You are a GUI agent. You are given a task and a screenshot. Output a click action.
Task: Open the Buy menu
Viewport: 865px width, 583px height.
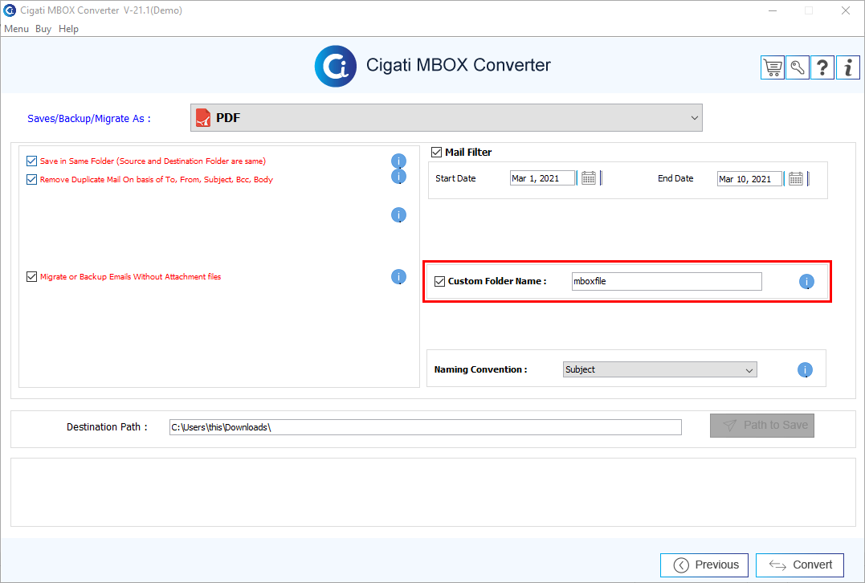click(x=43, y=29)
